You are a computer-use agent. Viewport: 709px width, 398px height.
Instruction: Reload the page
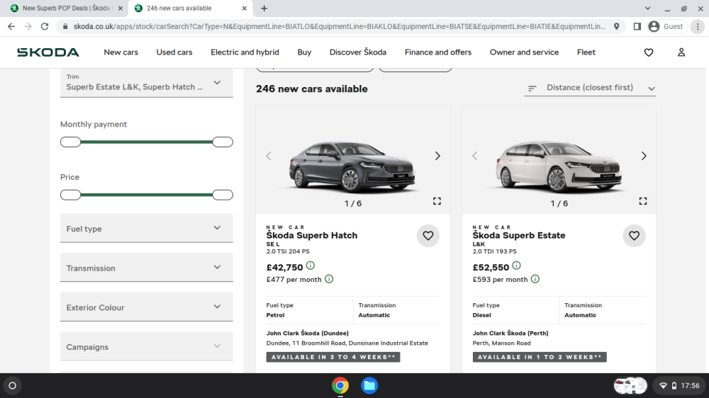coord(45,27)
